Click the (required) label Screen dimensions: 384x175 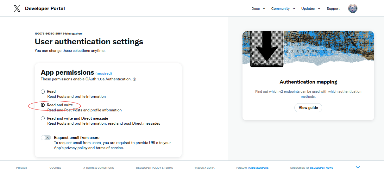[x=104, y=73]
